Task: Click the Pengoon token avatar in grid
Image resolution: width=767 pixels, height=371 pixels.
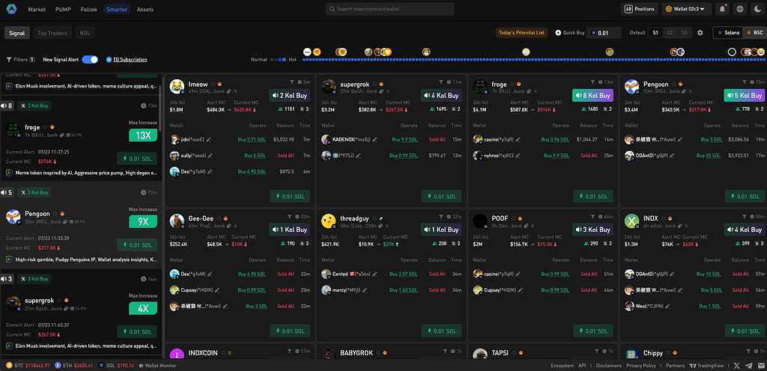Action: [631, 87]
